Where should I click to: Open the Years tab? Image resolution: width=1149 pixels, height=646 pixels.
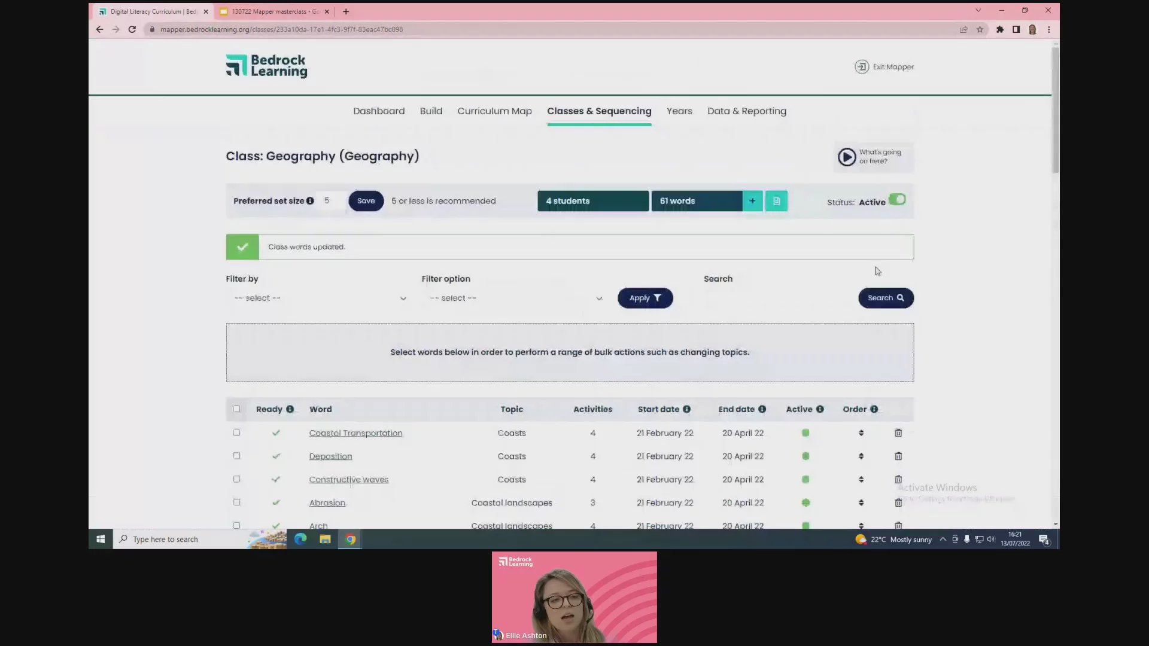pos(679,111)
